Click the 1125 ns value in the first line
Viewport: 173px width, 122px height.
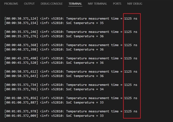(131, 18)
